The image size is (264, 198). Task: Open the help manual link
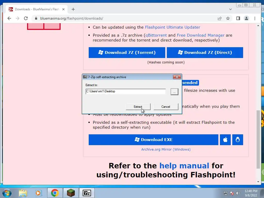click(x=184, y=166)
